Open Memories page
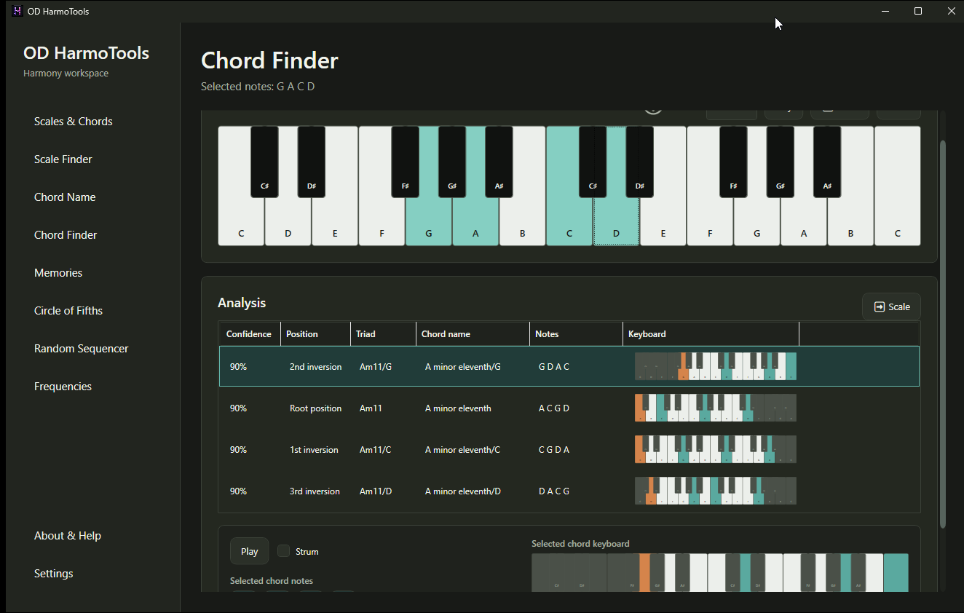This screenshot has height=613, width=964. [x=58, y=273]
